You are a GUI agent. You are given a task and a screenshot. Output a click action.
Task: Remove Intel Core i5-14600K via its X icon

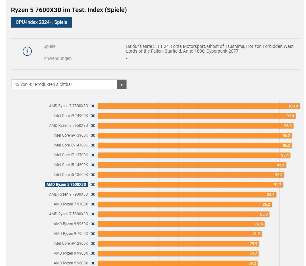pyautogui.click(x=93, y=165)
